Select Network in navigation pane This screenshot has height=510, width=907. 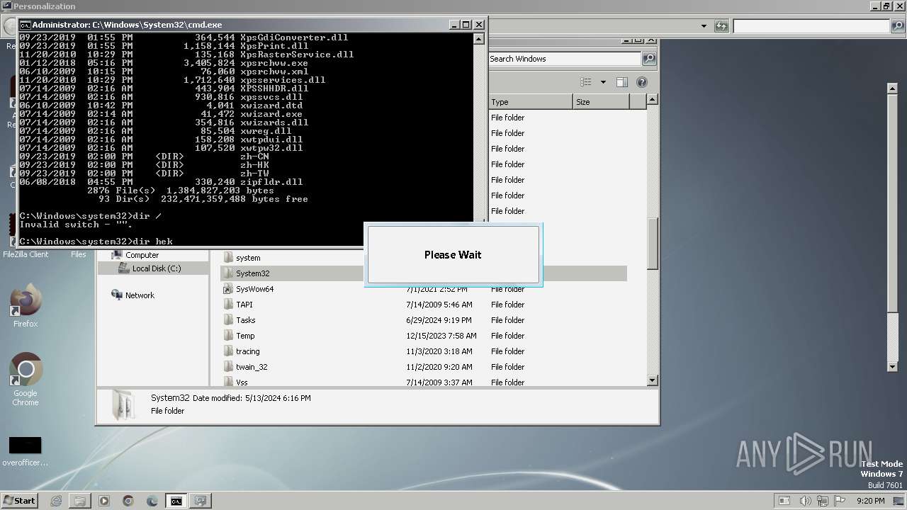(x=133, y=295)
